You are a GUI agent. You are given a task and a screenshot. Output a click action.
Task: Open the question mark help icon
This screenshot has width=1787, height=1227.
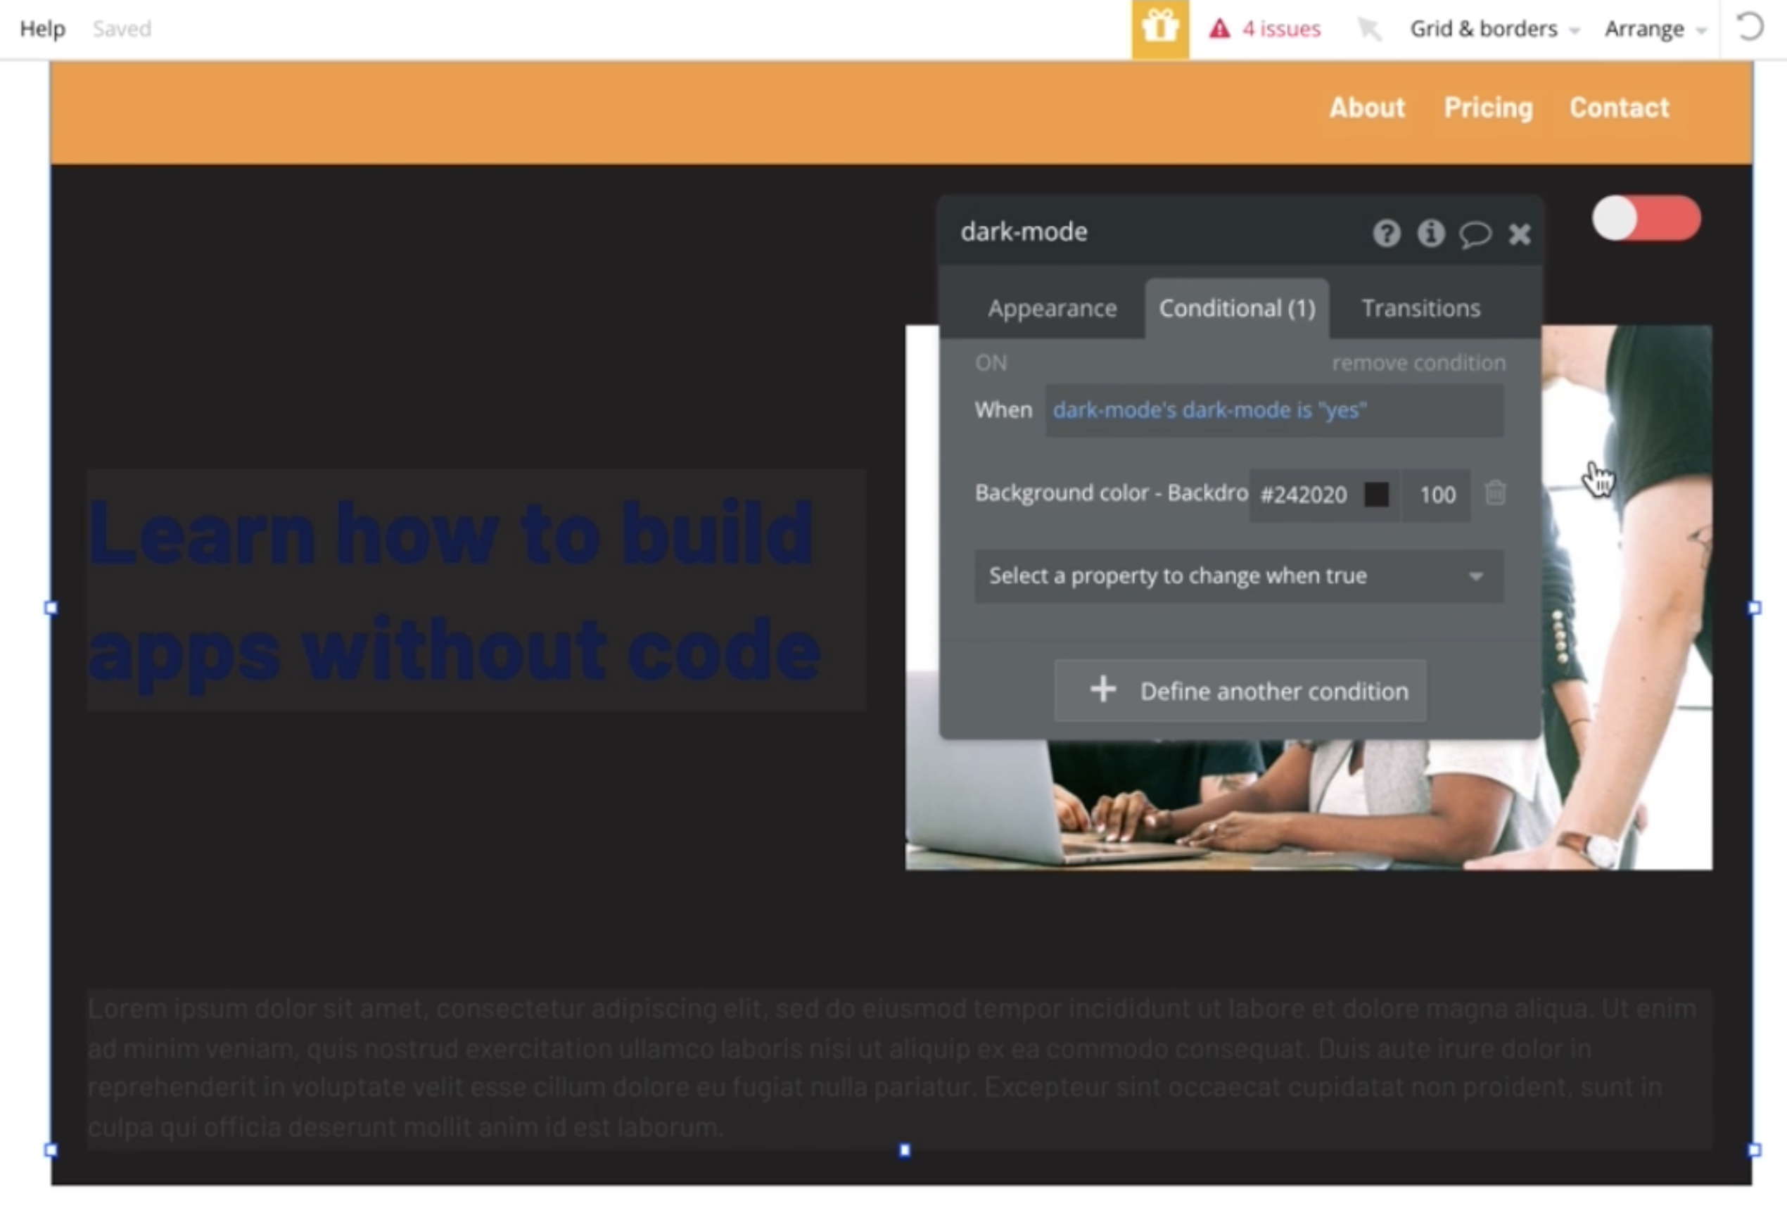click(x=1387, y=233)
